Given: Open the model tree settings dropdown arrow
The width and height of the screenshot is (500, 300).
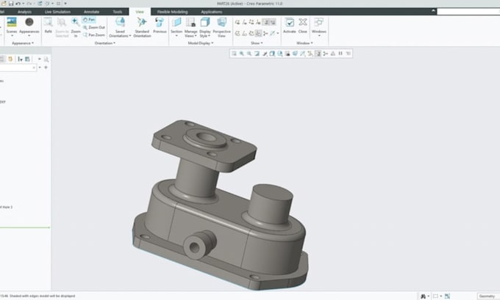Looking at the screenshot, I should coord(40,59).
